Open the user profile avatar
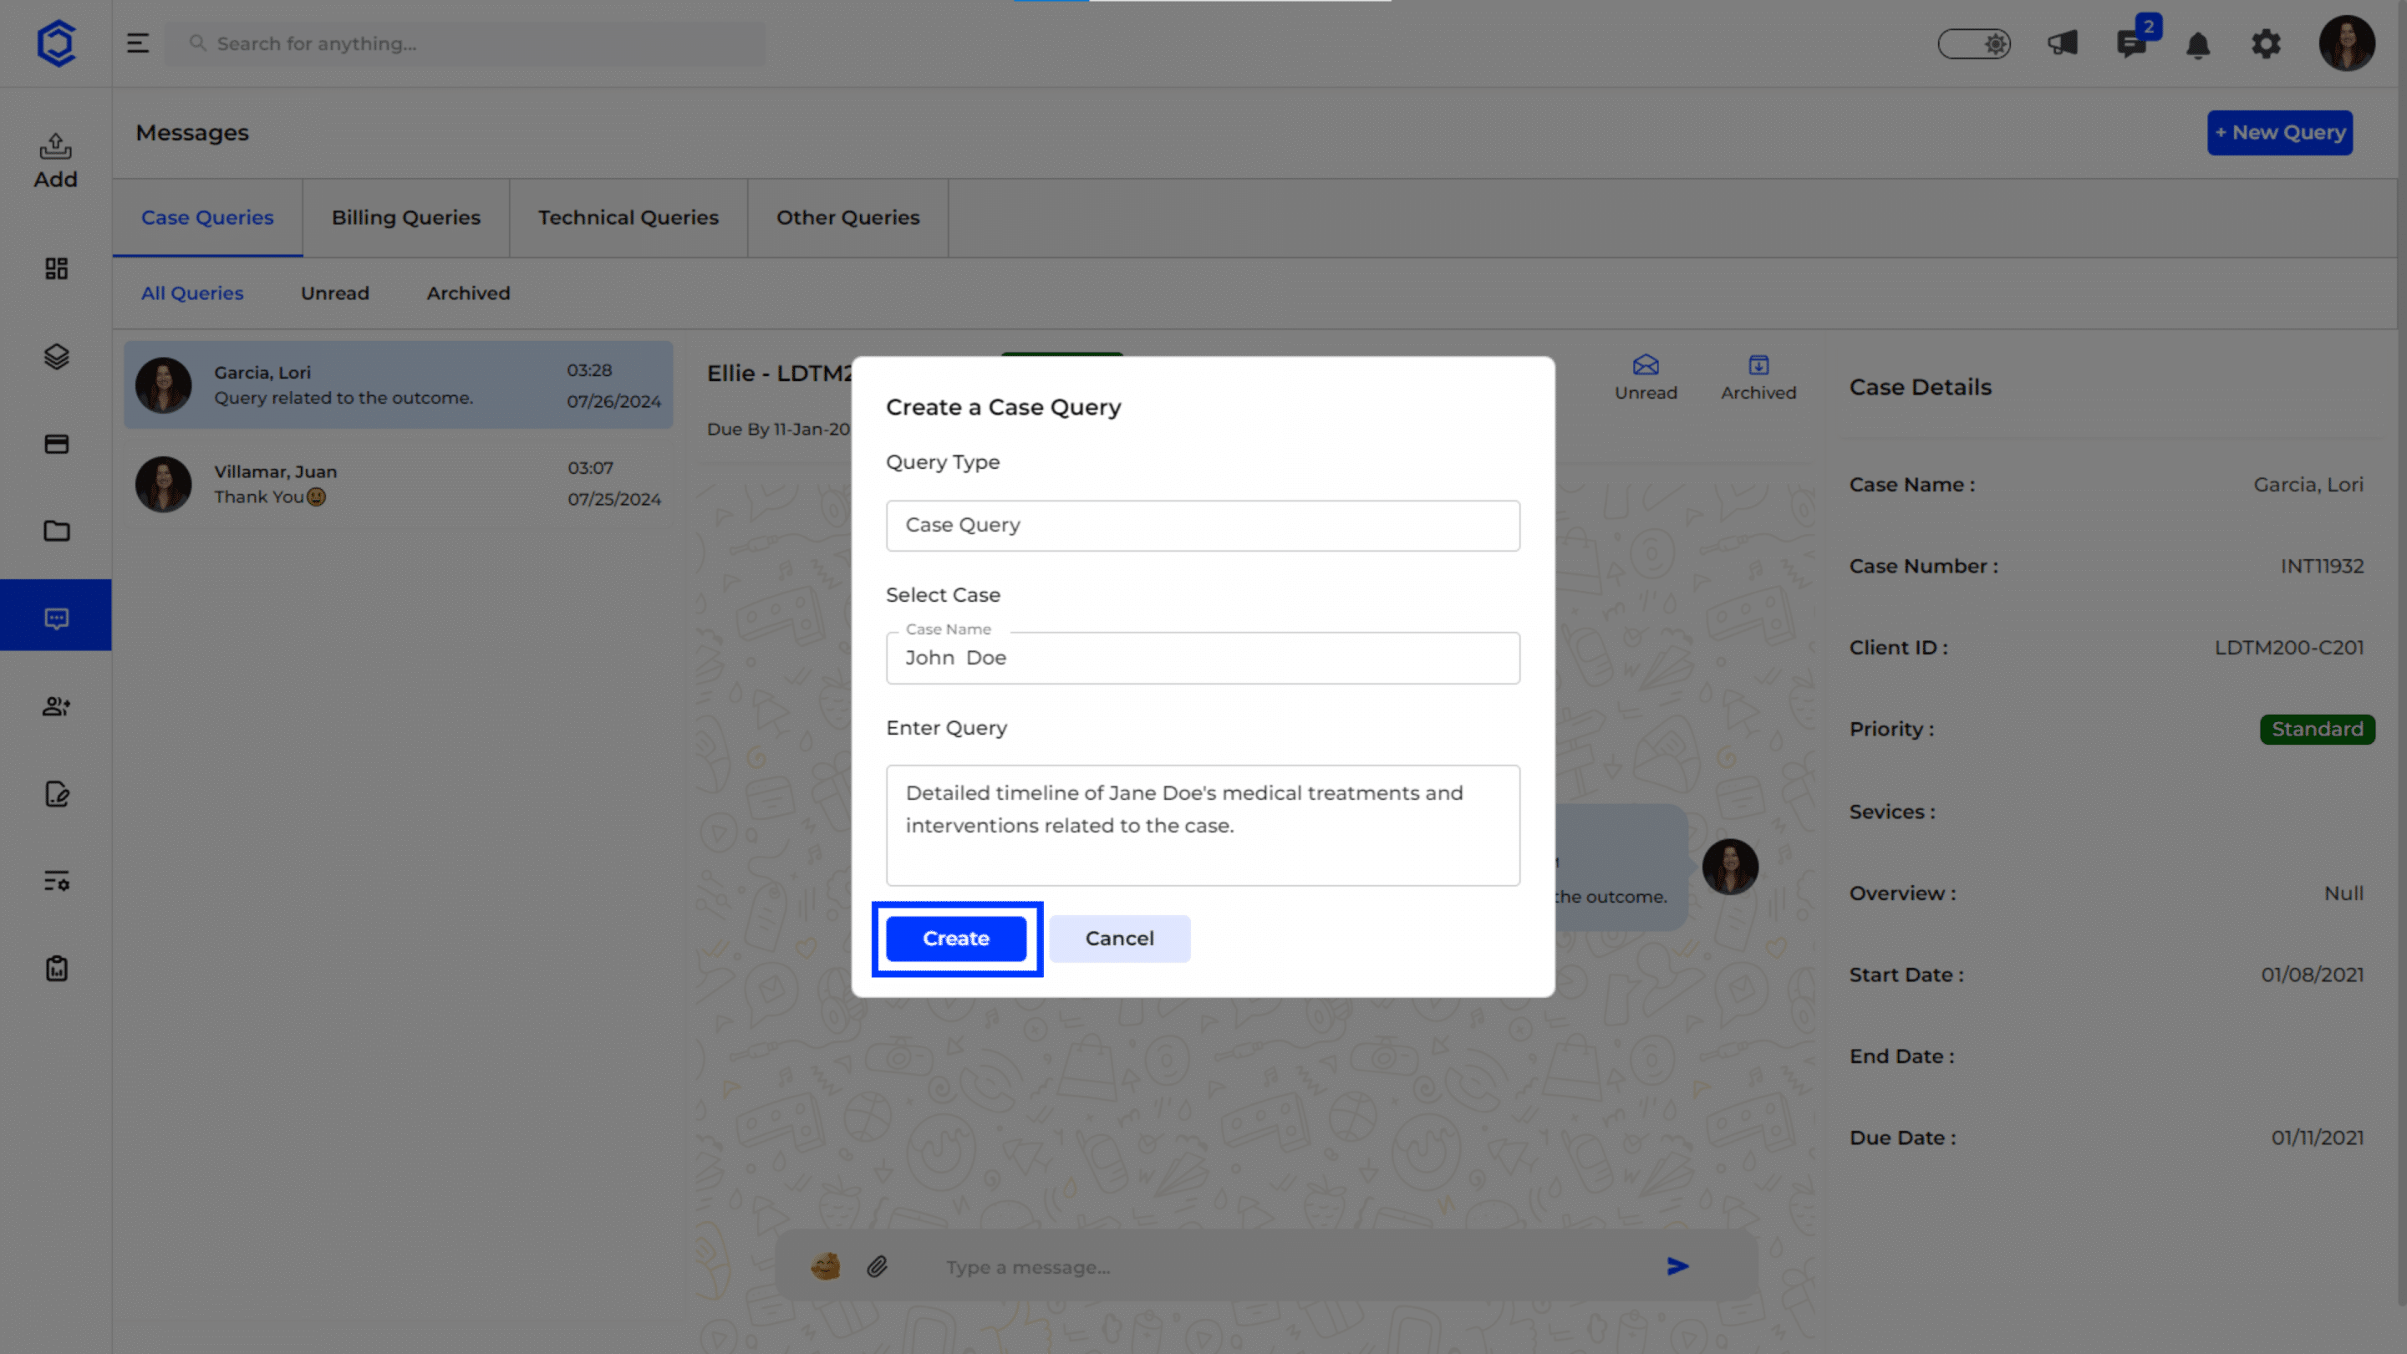Screen dimensions: 2407x1354 2346,43
